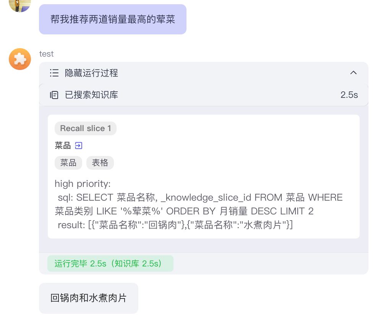Open the bold 菜品 knowledge title
373x318 pixels.
click(63, 146)
